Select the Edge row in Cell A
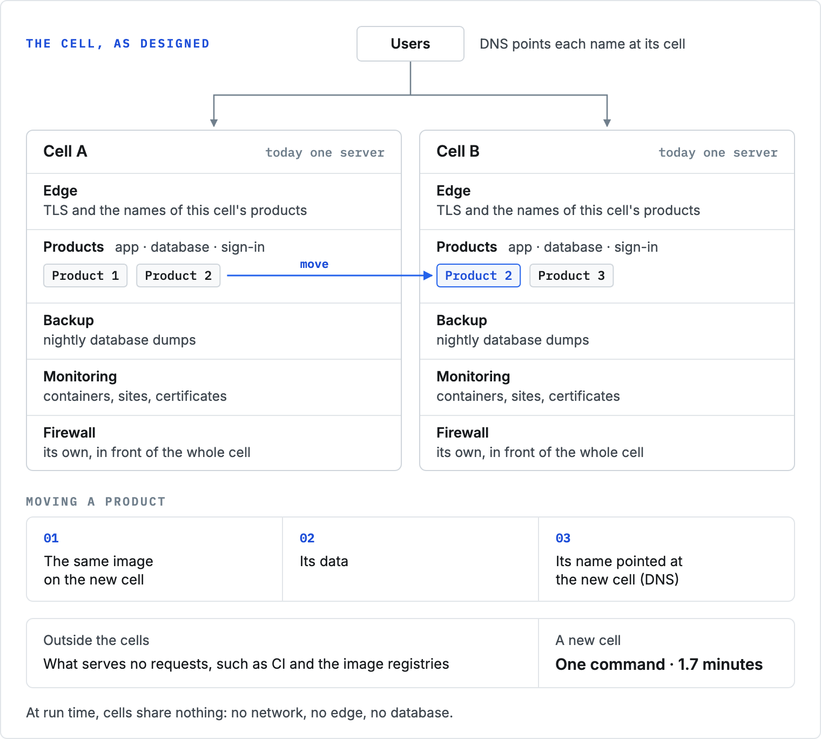 click(x=214, y=201)
